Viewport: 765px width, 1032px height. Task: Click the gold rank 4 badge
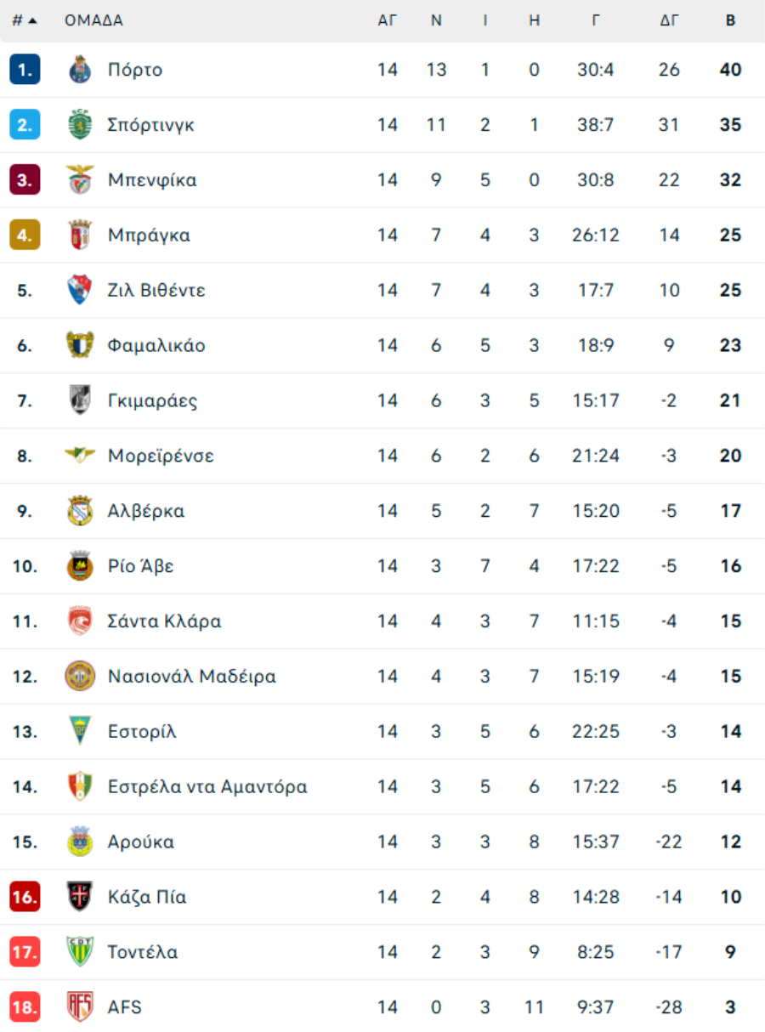tap(25, 235)
